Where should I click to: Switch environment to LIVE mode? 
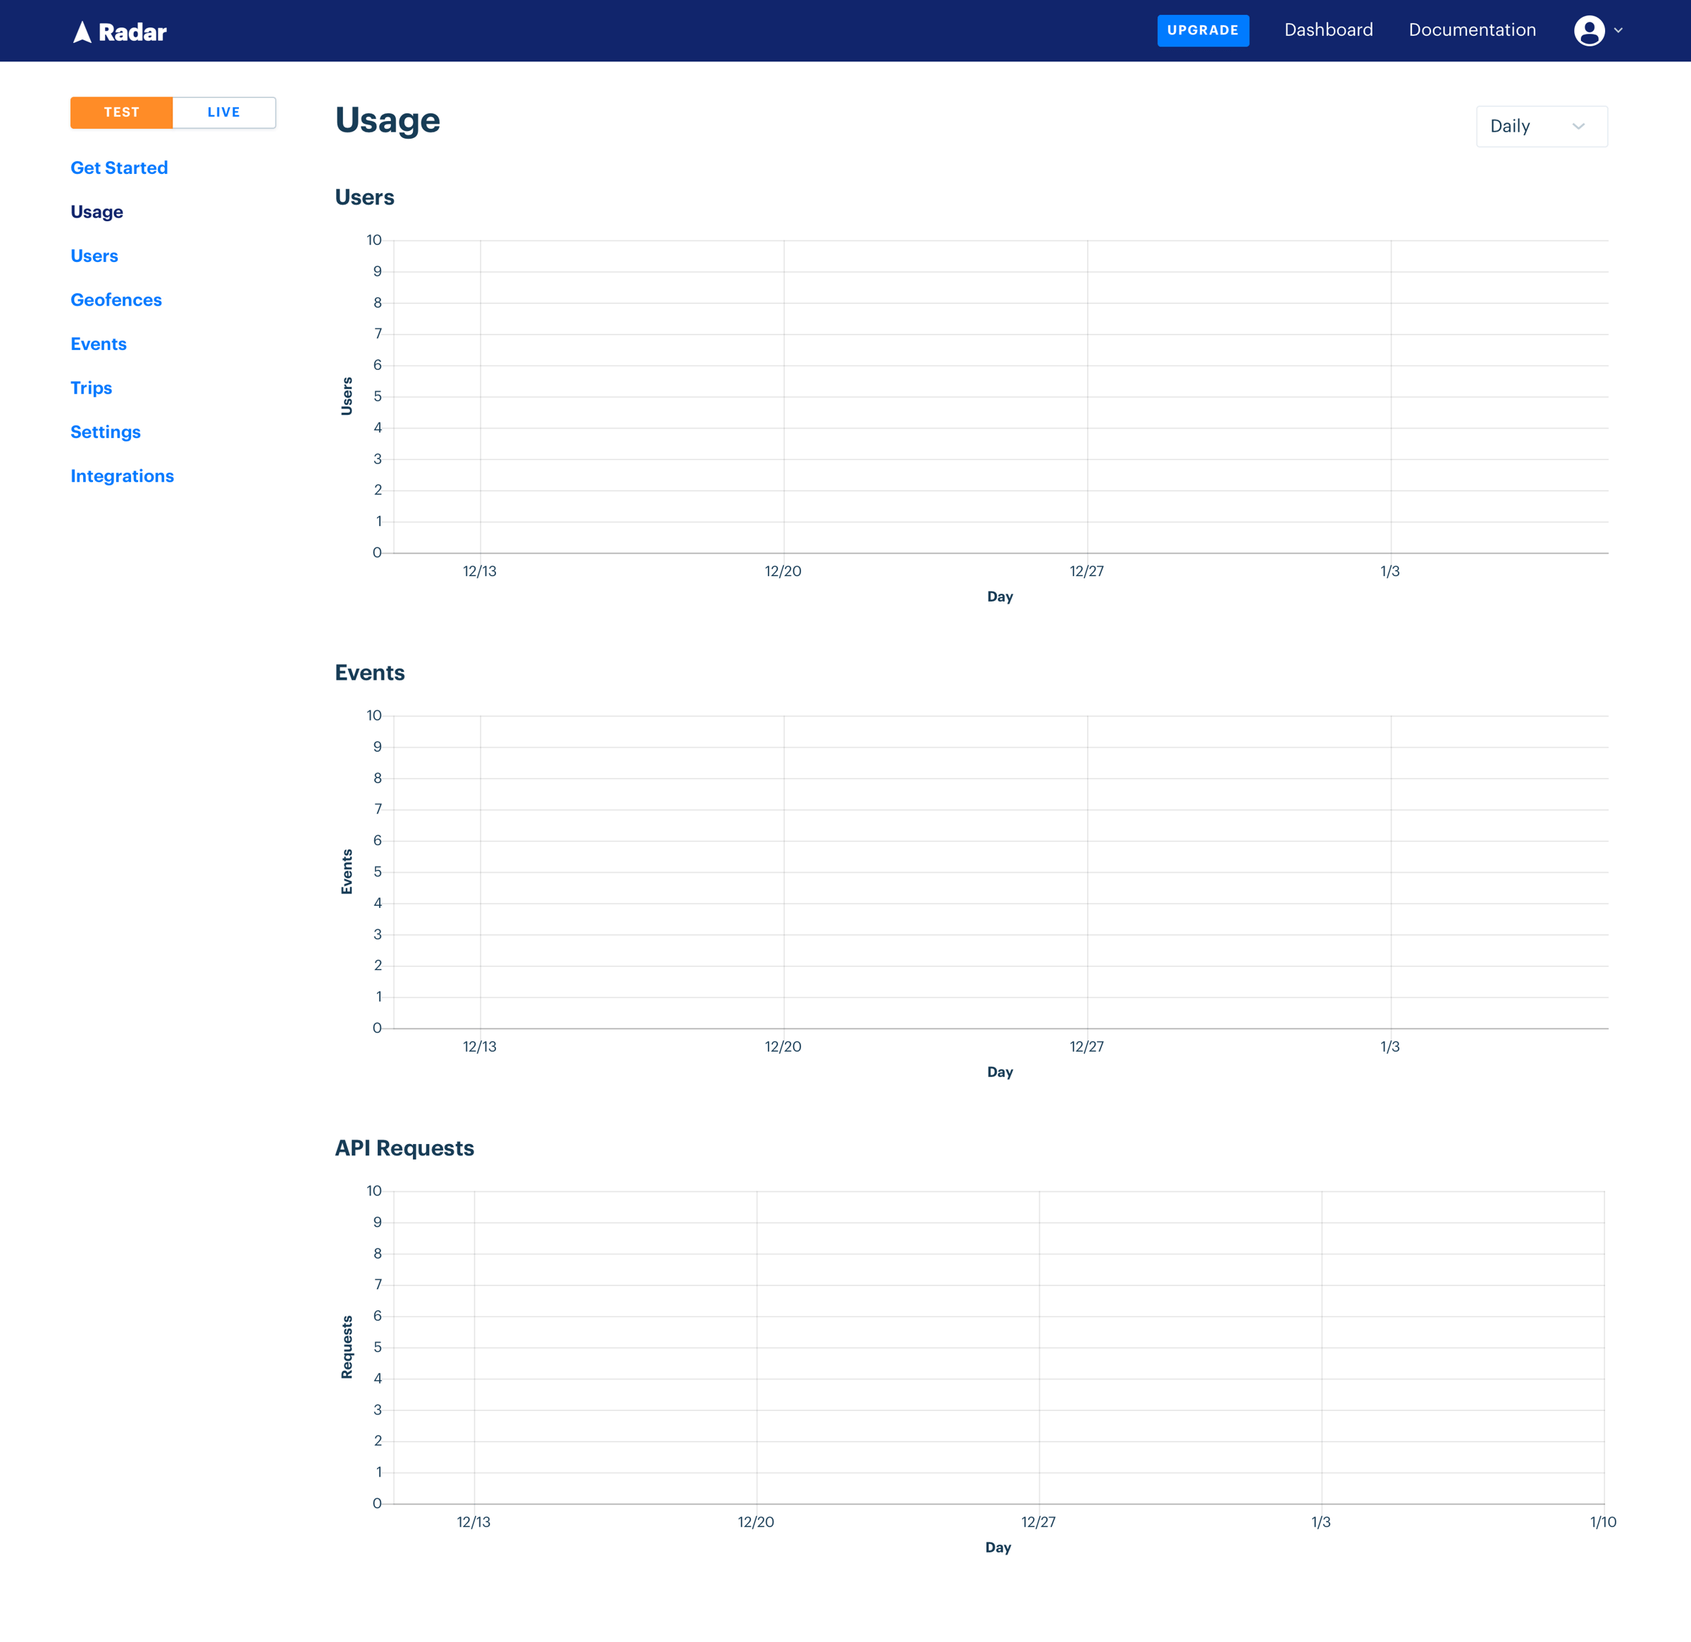pyautogui.click(x=224, y=112)
